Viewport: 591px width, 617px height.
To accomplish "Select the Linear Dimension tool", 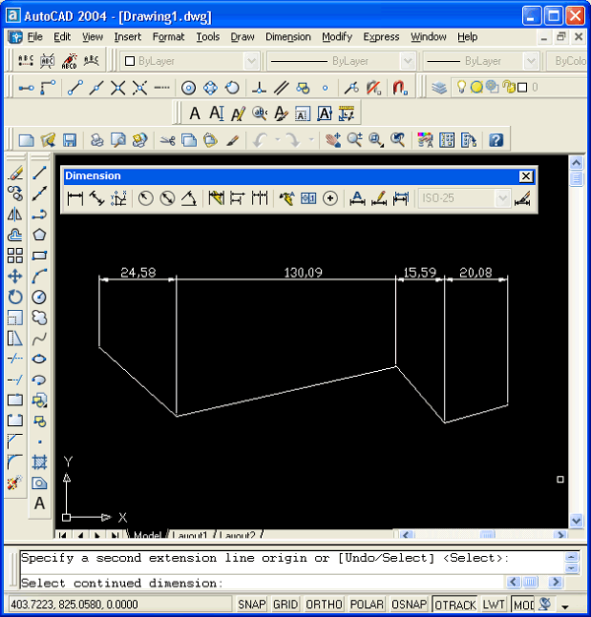I will click(x=75, y=199).
